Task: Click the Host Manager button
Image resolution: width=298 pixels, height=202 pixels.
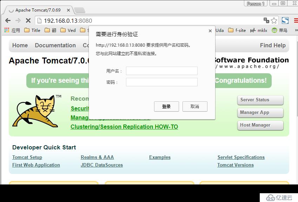Action: (260, 125)
